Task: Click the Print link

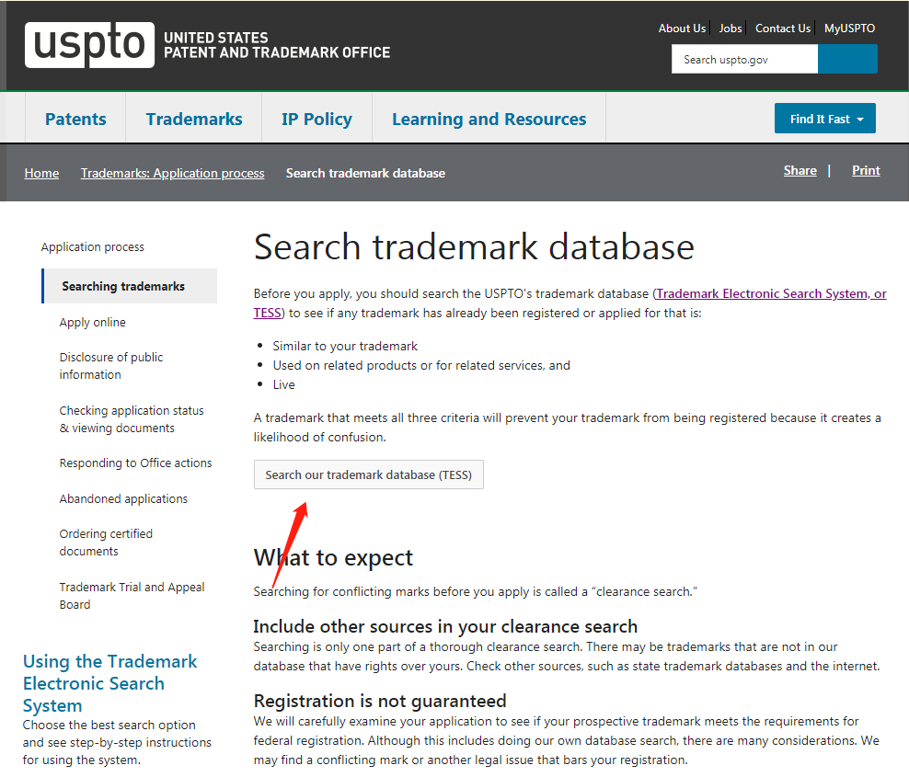Action: pyautogui.click(x=866, y=170)
